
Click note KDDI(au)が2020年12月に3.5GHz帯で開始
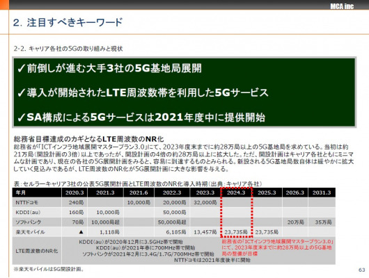[x=131, y=242]
